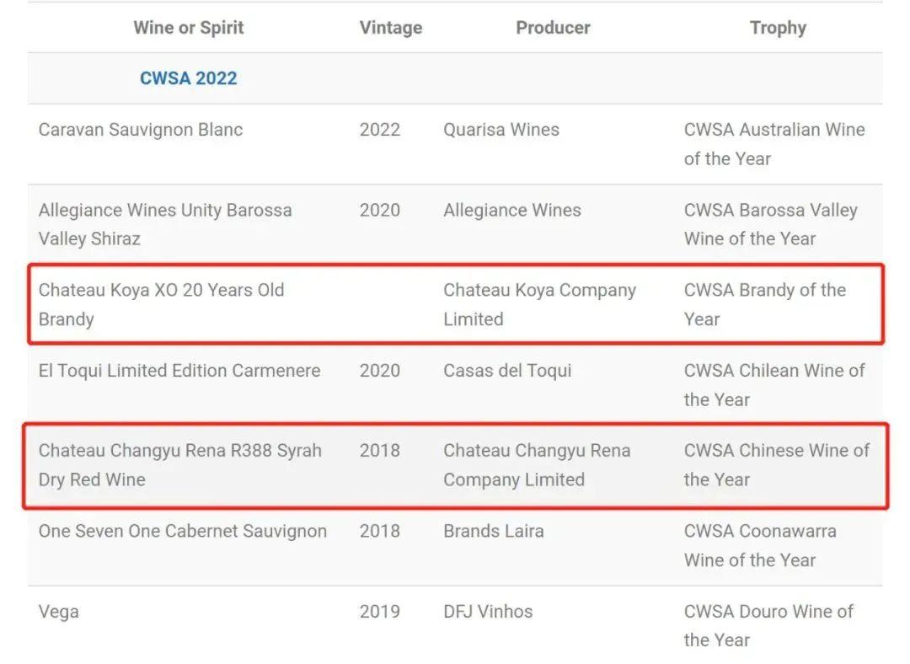
Task: Select the Caravan Sauvignon Blanc wine name
Action: [141, 130]
